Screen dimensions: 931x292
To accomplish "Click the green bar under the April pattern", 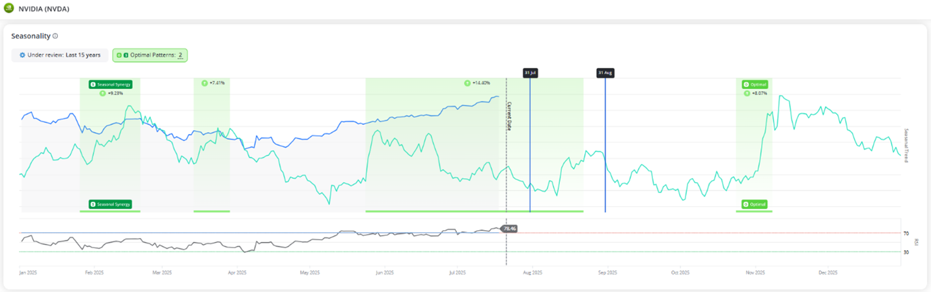I will point(212,211).
